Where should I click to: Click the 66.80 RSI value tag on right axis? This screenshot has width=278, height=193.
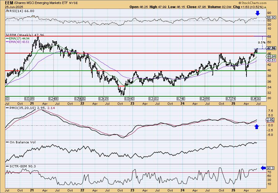271,17
